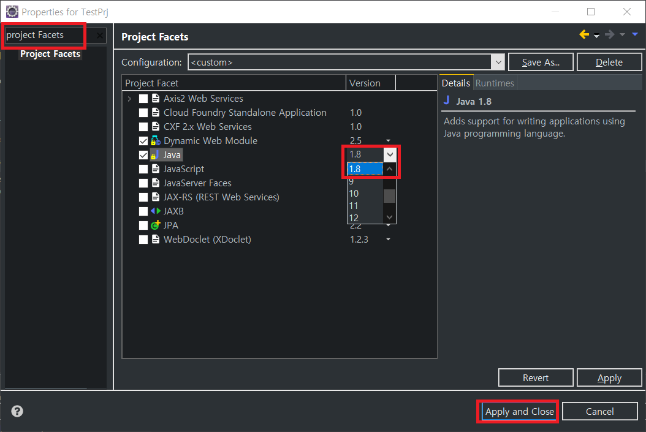Check the Axis2 Web Services checkbox
Viewport: 646px width, 432px height.
(x=143, y=99)
